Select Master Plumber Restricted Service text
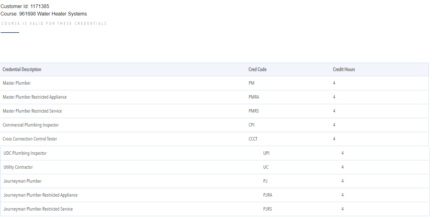 pos(32,111)
